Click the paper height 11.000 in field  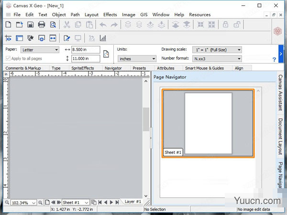86,58
